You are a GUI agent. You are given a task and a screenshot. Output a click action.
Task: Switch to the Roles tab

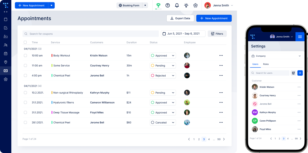266,64
